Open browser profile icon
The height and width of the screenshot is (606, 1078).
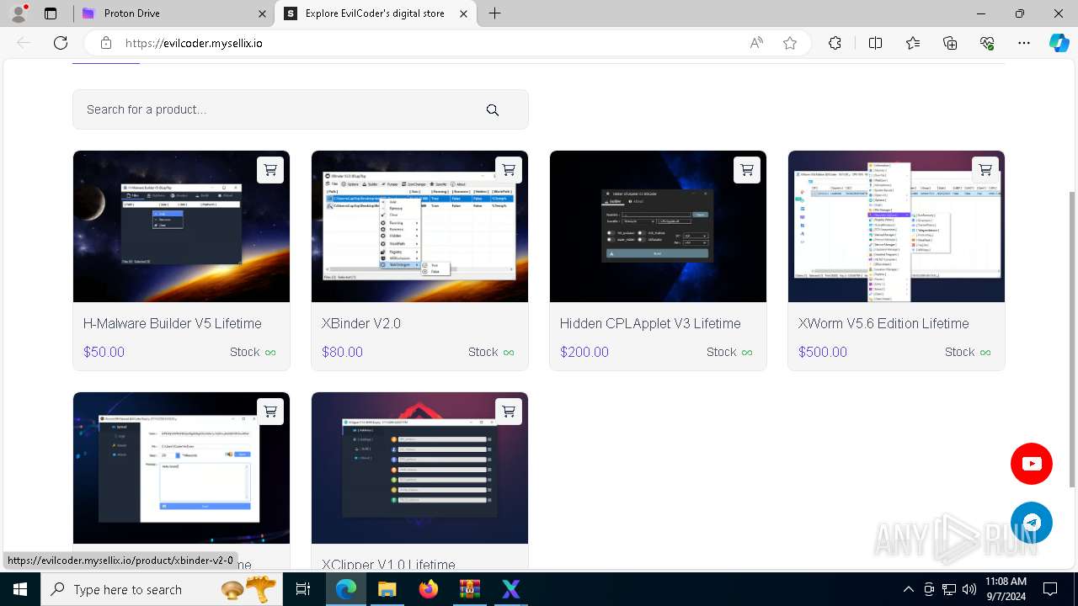click(x=19, y=13)
